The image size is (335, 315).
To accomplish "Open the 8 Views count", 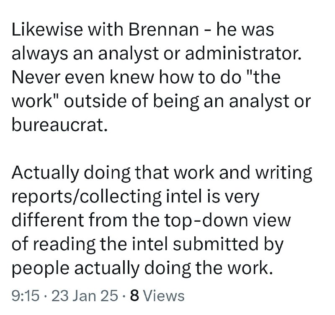I will point(157,296).
